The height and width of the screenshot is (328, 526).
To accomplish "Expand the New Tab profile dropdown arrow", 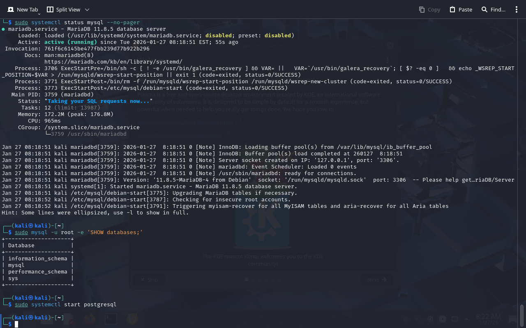I will (39, 14).
